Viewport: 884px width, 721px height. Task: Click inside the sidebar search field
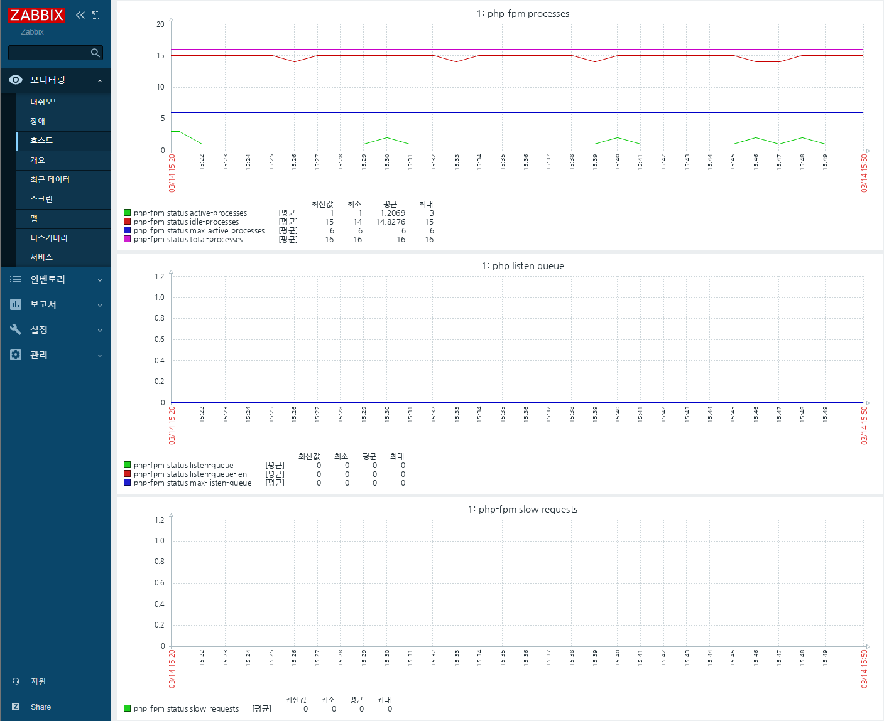(x=50, y=53)
